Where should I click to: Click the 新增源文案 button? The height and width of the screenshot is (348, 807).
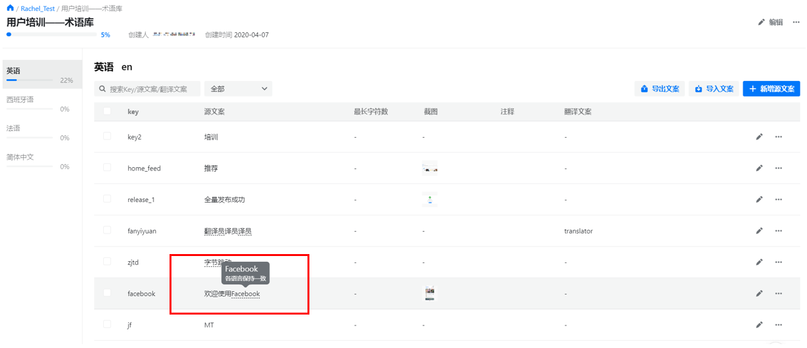(x=771, y=89)
